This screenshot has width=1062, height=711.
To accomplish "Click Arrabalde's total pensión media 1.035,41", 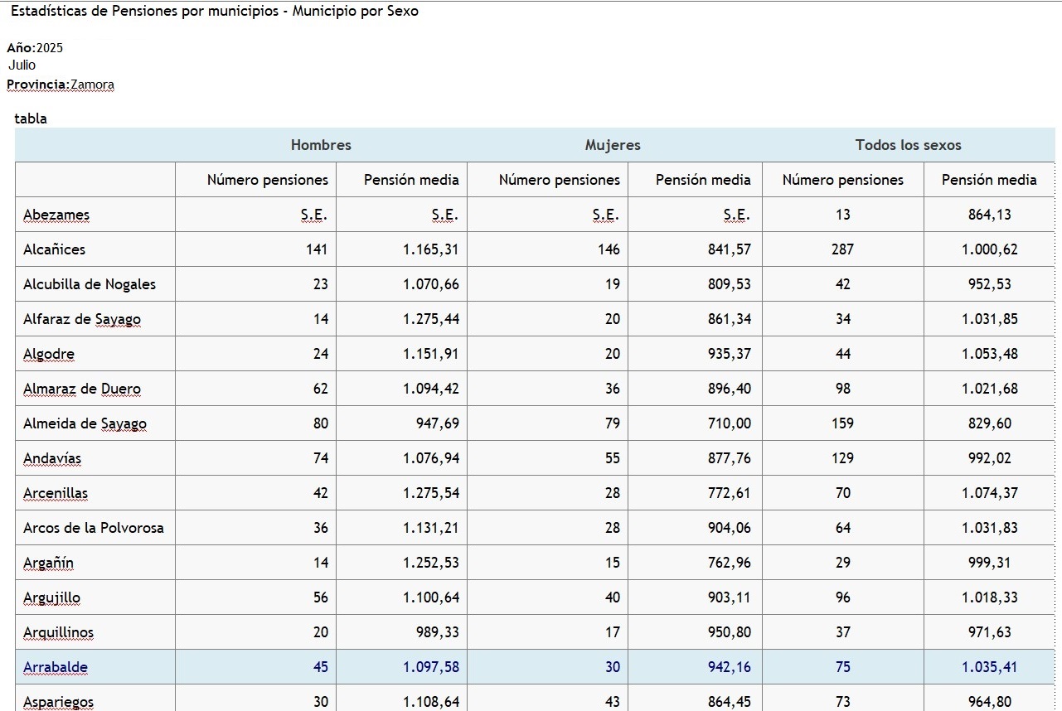I will point(989,667).
